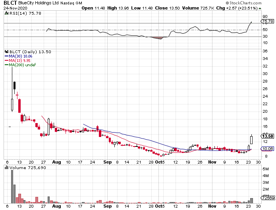Click the volume bars icon next to Volume label

tap(6, 168)
